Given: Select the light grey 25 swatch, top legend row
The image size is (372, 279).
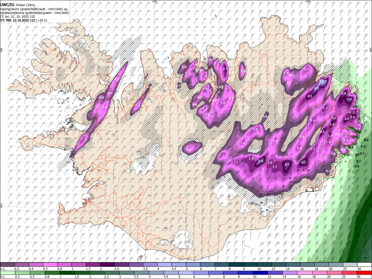Looking at the screenshot, I should click(x=350, y=265).
